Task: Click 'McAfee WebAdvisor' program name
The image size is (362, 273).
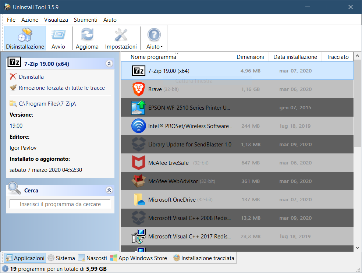Action: 173,181
